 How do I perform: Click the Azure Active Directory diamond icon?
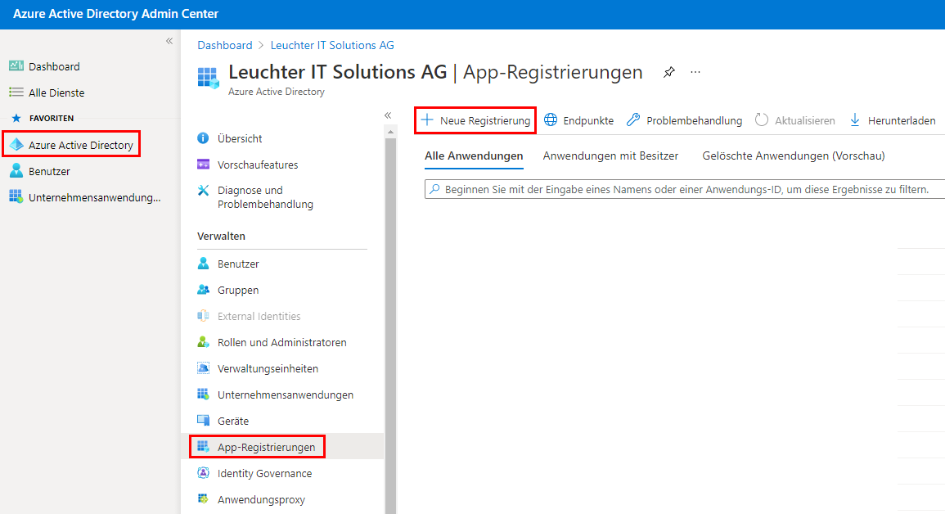[16, 145]
